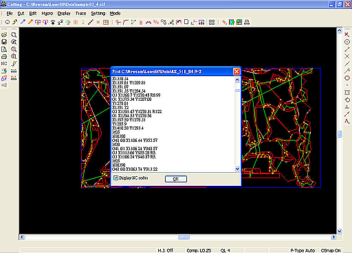Select the circle tool in right toolbar

click(347, 42)
